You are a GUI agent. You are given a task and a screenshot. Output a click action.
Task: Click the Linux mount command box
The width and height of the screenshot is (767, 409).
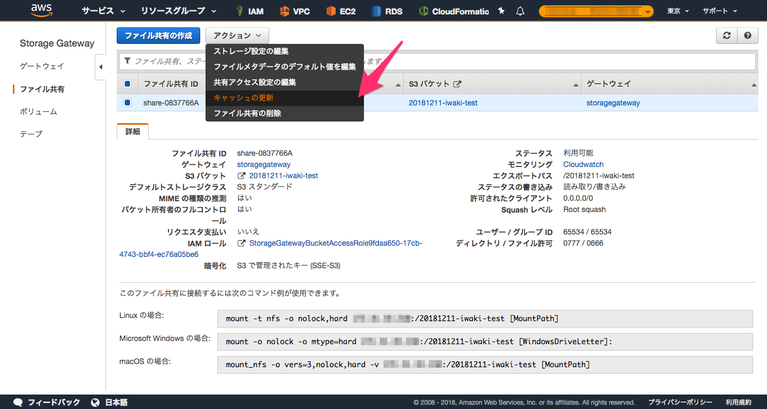[485, 319]
